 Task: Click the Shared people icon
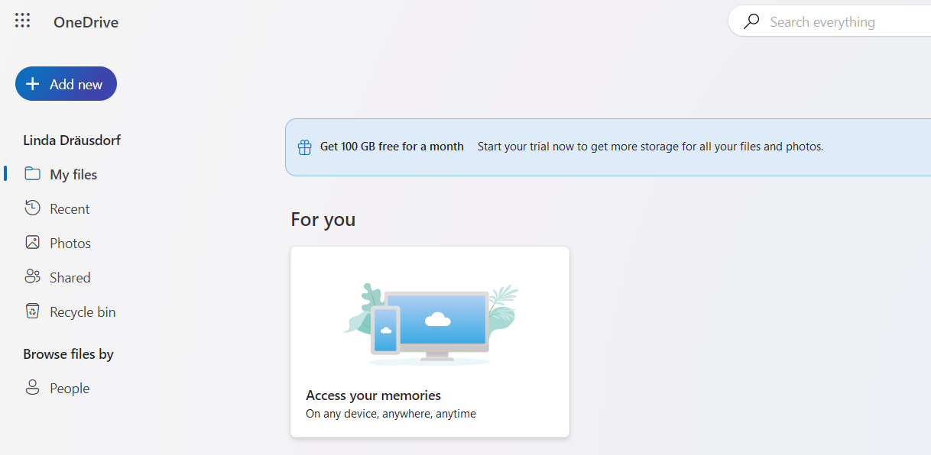pyautogui.click(x=32, y=276)
